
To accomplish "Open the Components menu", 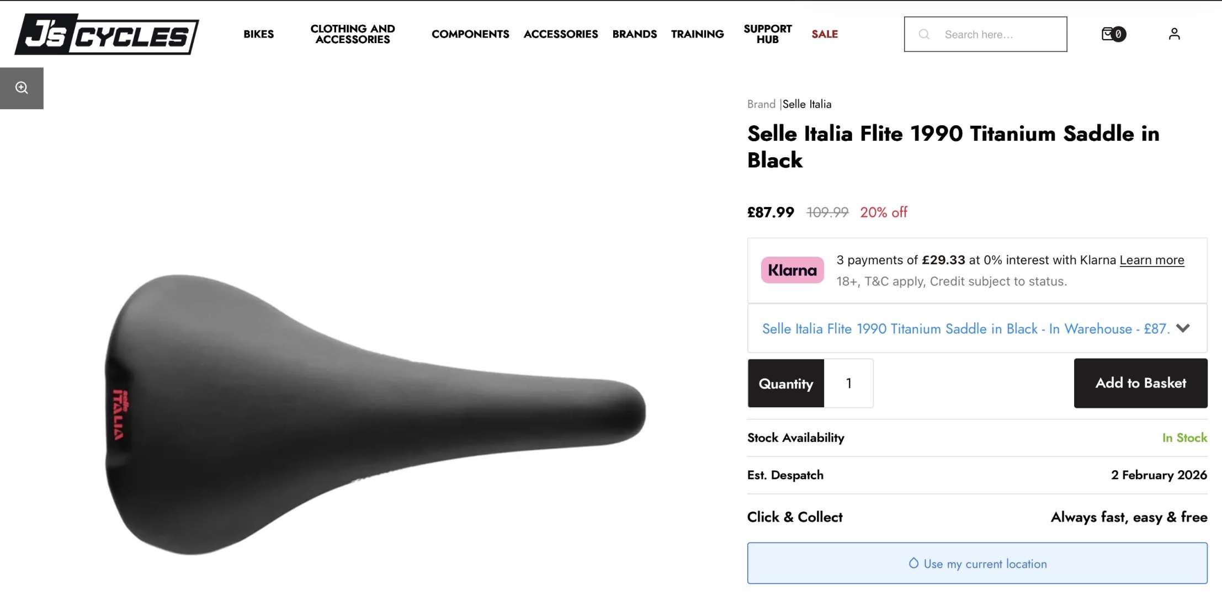I will click(470, 34).
